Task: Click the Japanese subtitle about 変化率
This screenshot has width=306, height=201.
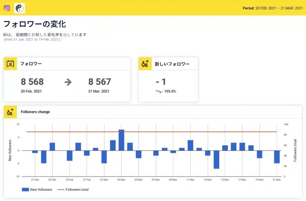Action: (x=45, y=35)
